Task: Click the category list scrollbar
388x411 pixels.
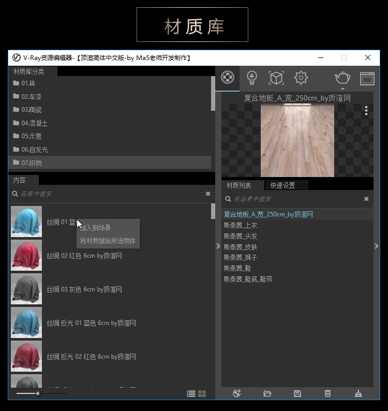Action: point(213,93)
